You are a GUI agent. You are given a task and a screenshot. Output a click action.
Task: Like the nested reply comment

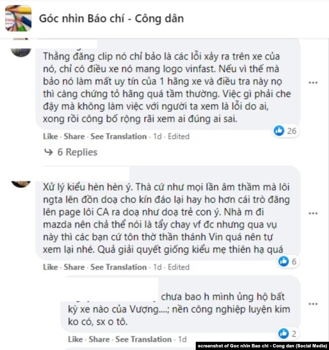pos(75,339)
